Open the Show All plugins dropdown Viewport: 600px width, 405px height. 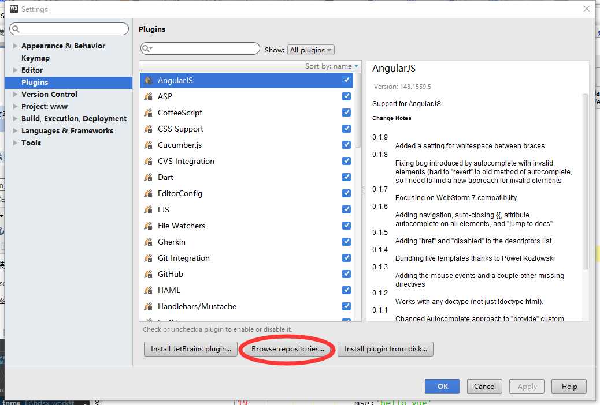pyautogui.click(x=311, y=50)
